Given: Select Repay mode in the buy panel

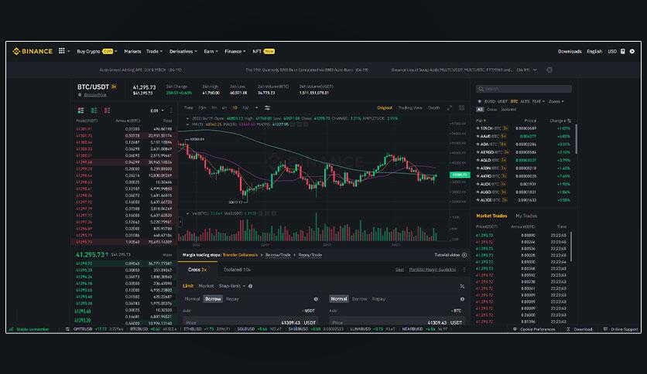Looking at the screenshot, I should pyautogui.click(x=232, y=299).
